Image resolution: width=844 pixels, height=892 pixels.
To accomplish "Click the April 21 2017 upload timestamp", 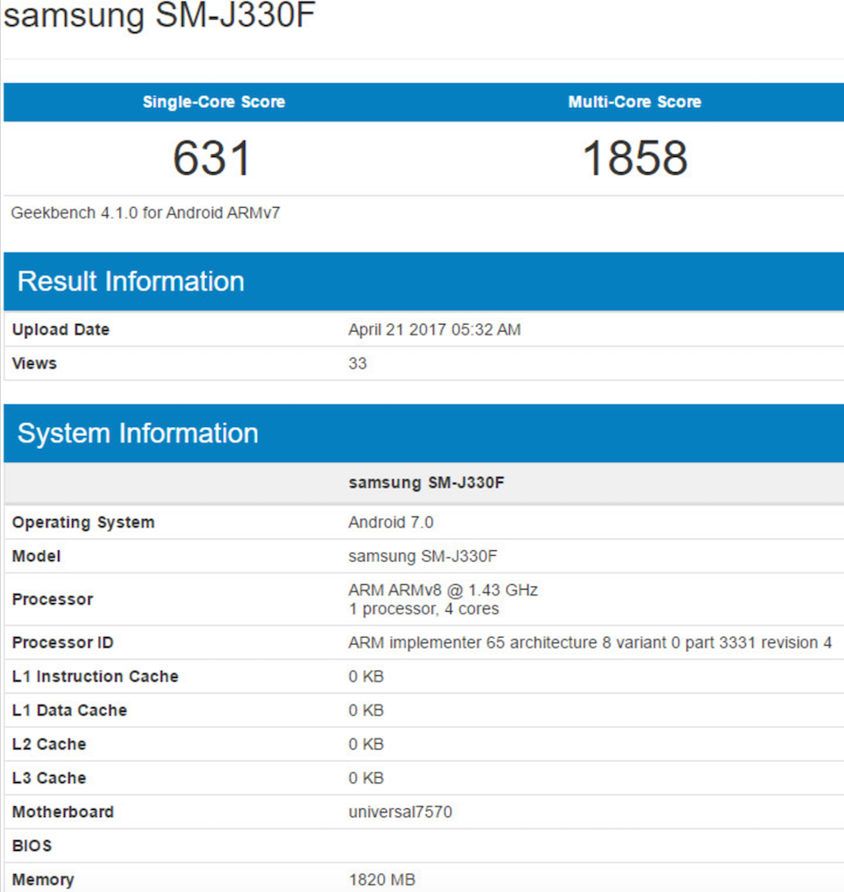I will (434, 330).
